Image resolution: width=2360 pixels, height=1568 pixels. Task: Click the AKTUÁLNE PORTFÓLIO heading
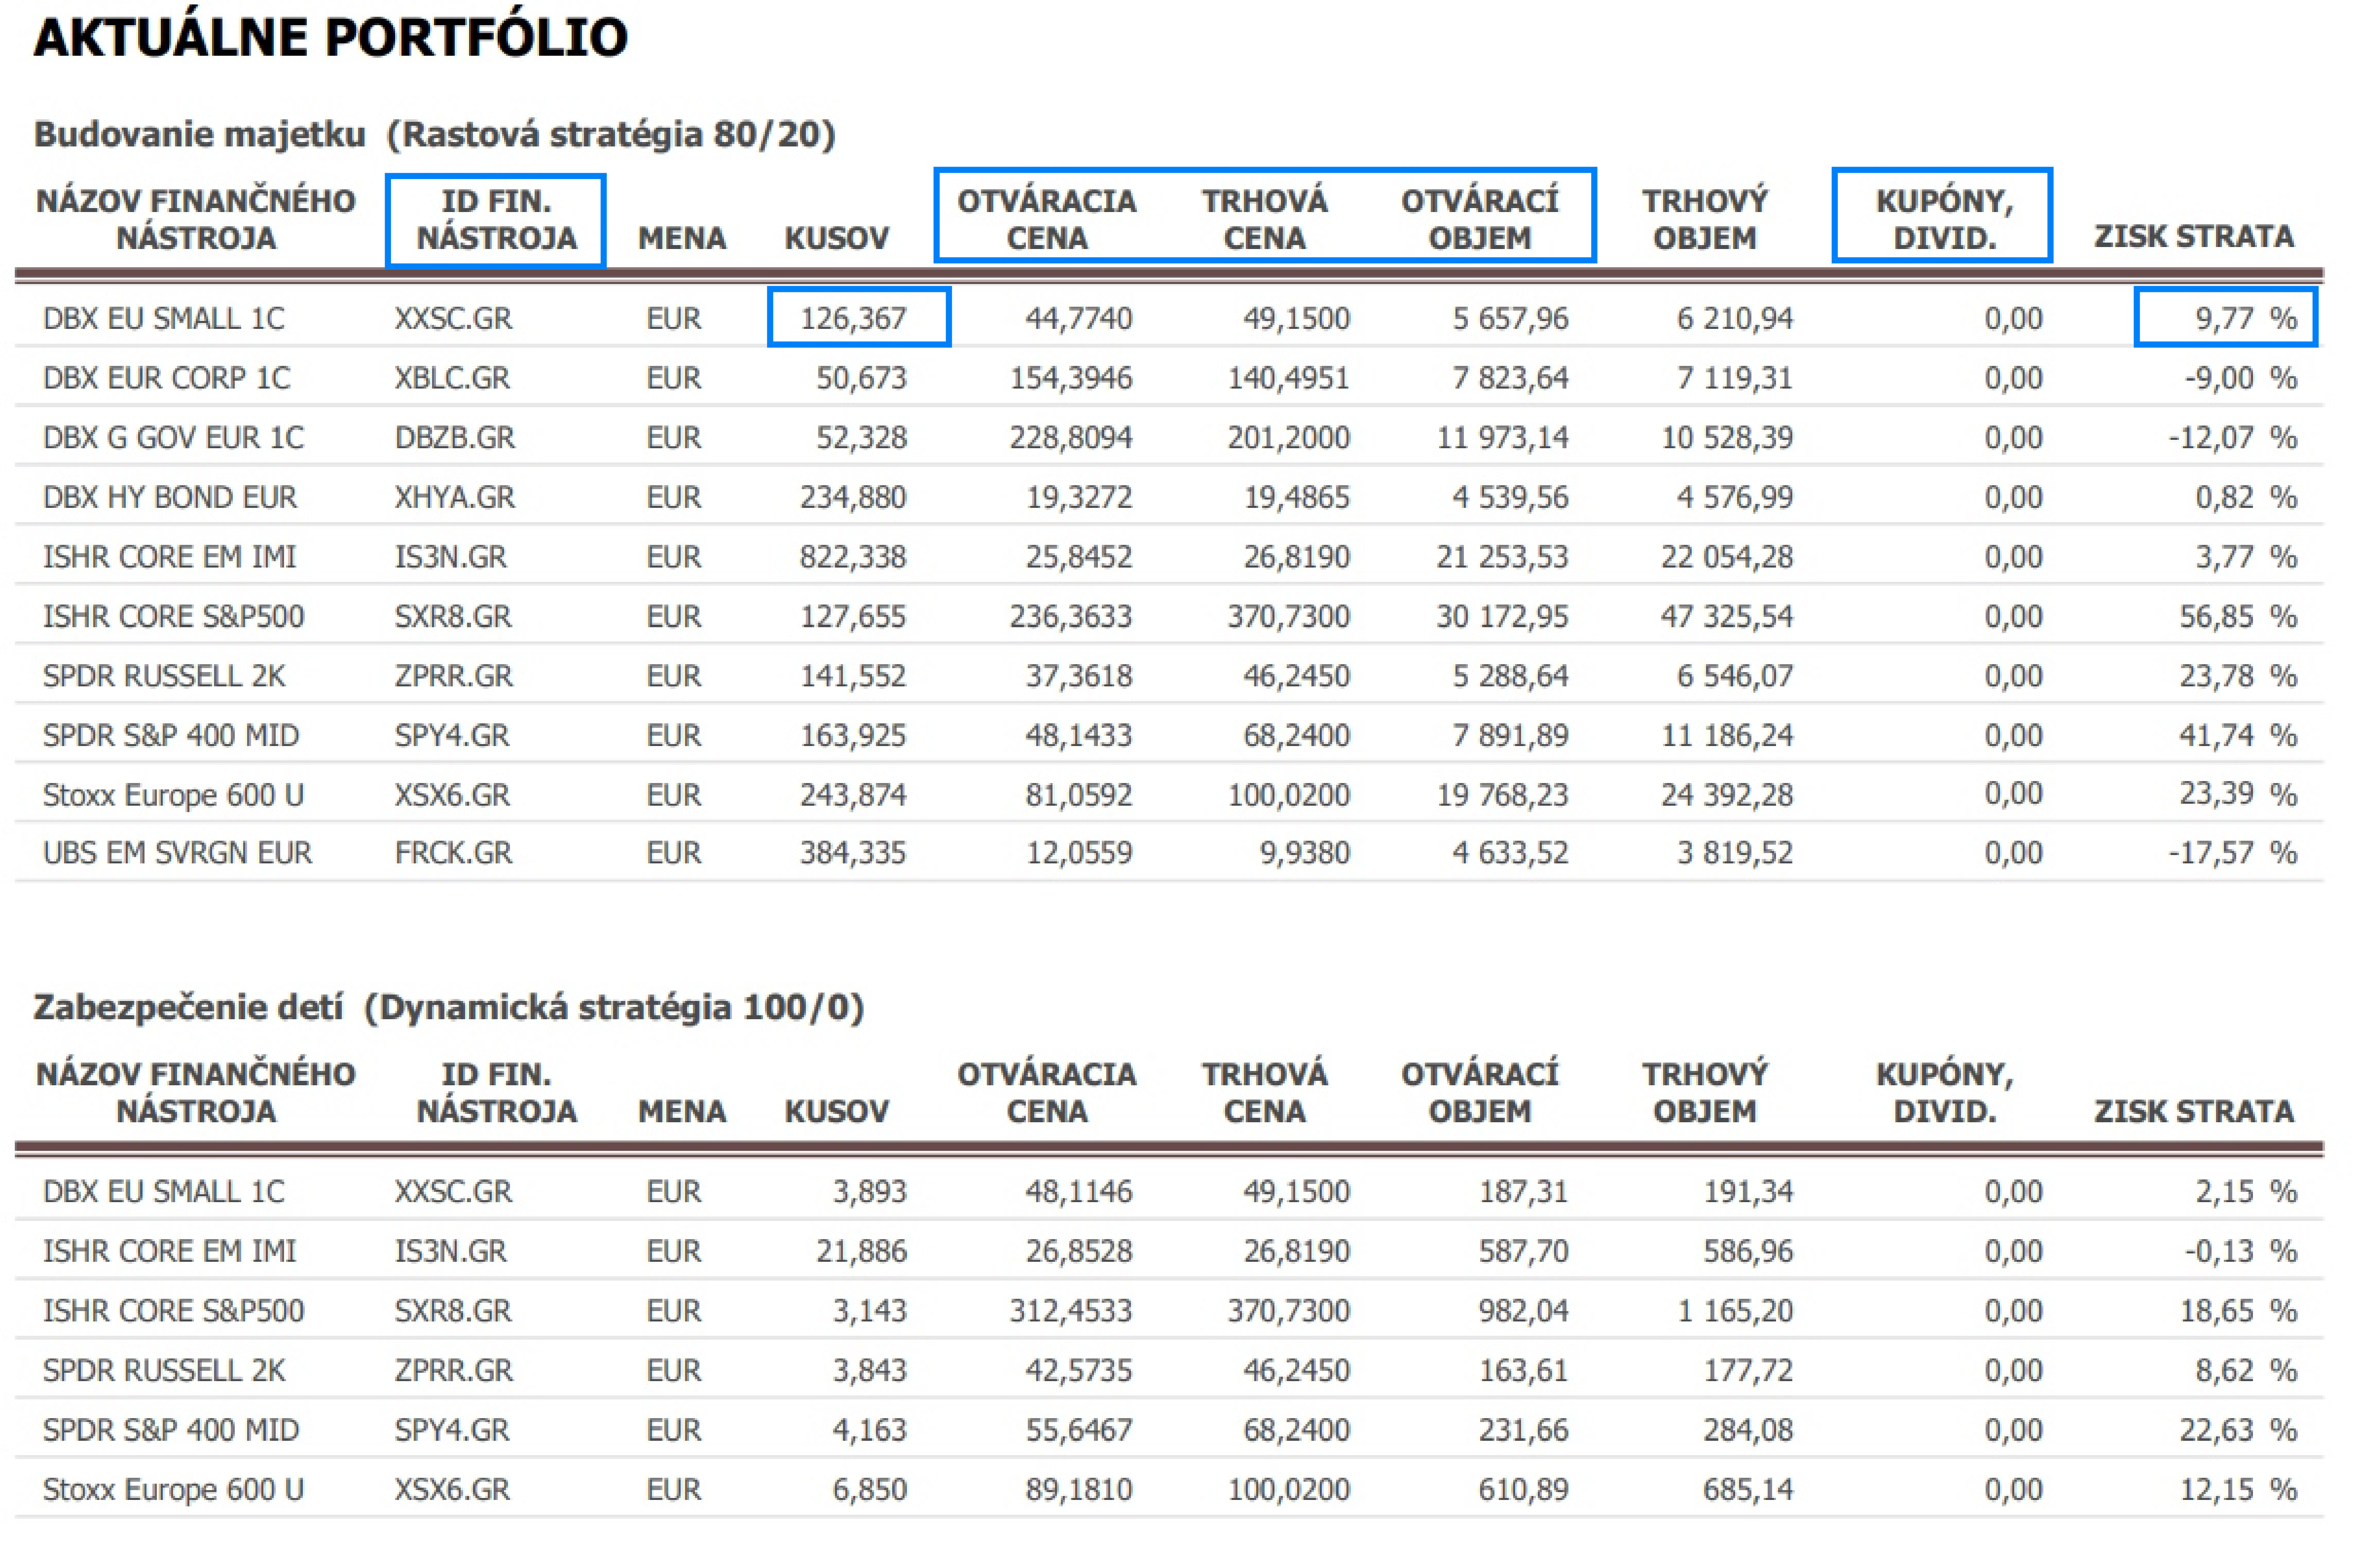[330, 38]
